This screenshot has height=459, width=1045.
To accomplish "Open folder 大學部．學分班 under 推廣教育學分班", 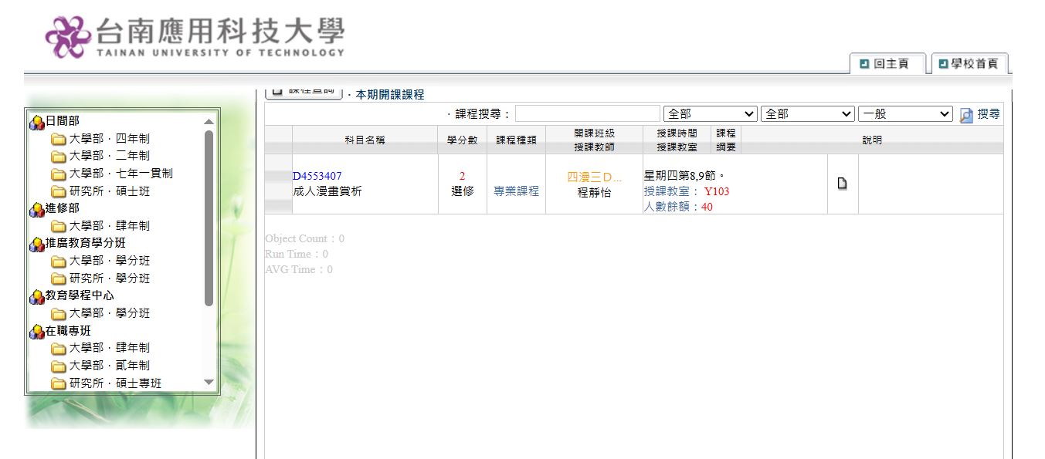I will click(110, 261).
